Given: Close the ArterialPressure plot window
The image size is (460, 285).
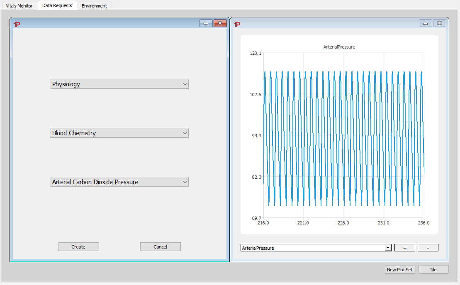Looking at the screenshot, I should click(439, 24).
